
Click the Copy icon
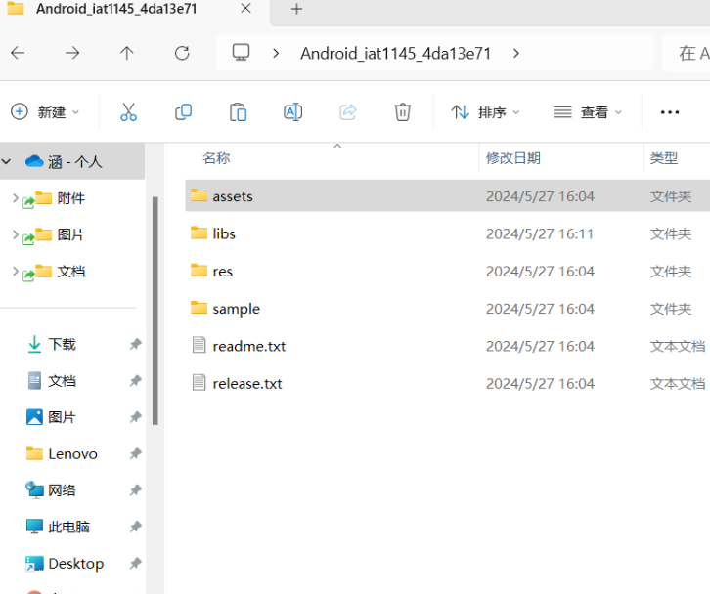[184, 112]
